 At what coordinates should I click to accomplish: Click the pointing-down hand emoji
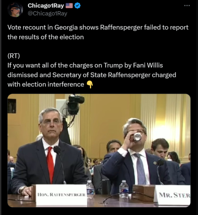tap(90, 85)
